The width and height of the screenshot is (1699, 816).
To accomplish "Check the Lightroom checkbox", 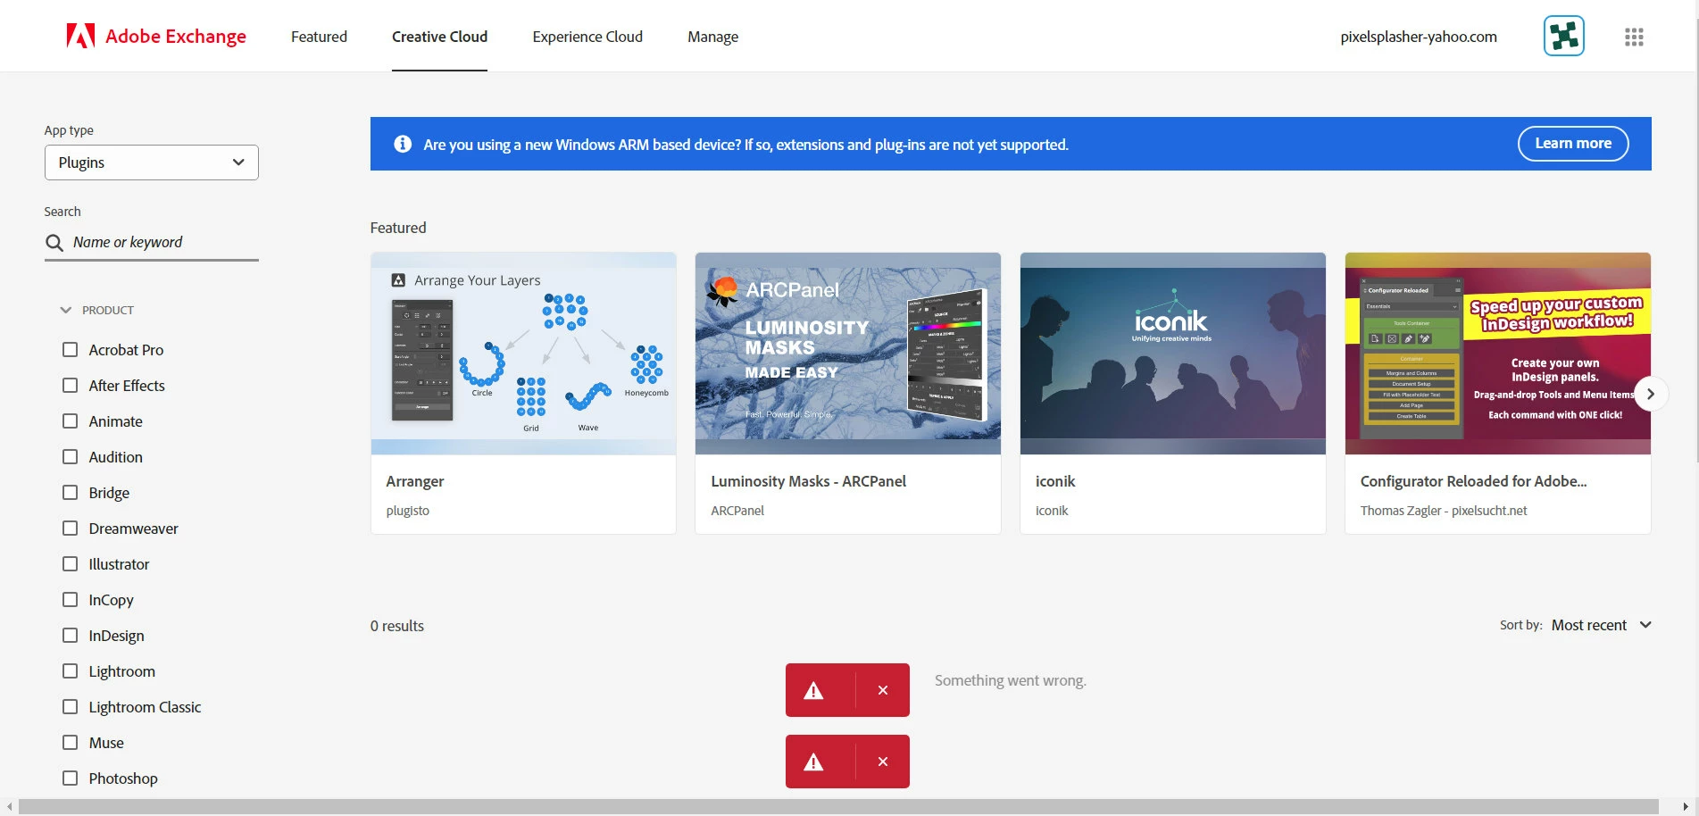I will tap(70, 670).
